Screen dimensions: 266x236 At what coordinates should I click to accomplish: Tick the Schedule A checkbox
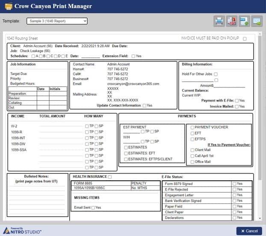tap(33, 56)
